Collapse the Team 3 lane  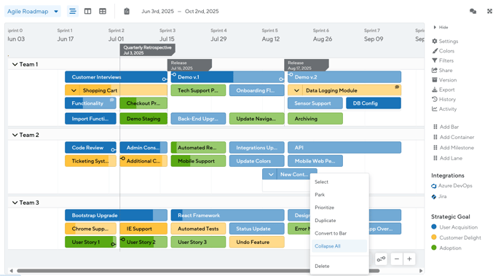[x=15, y=202]
